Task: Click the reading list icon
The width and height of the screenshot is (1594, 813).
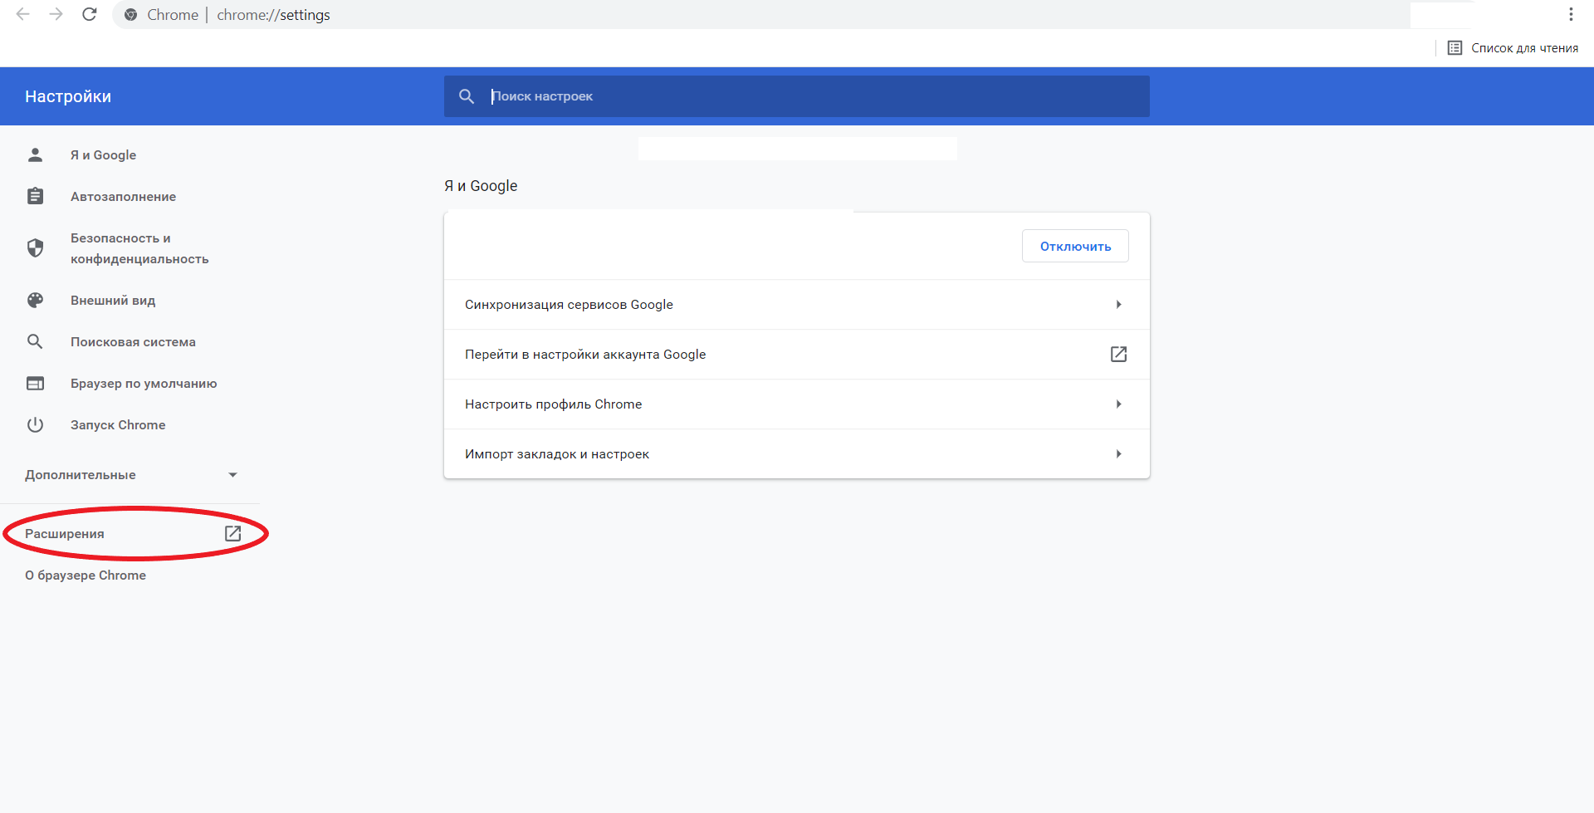Action: [x=1455, y=47]
